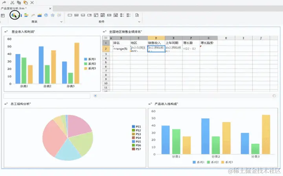Select the sixth widget grid icon
The width and height of the screenshot is (283, 176).
(x=103, y=15)
